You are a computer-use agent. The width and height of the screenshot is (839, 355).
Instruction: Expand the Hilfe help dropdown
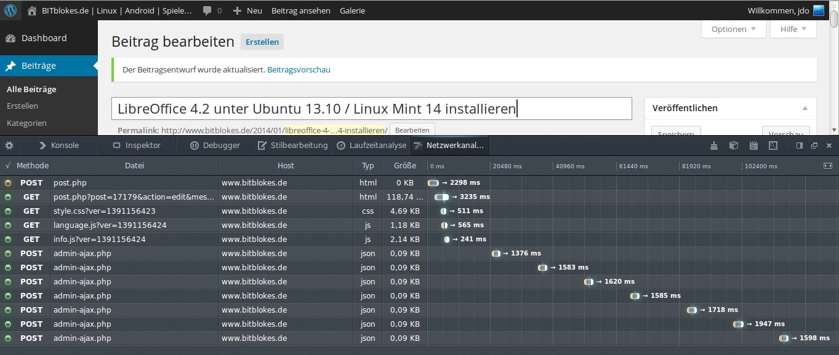click(793, 29)
